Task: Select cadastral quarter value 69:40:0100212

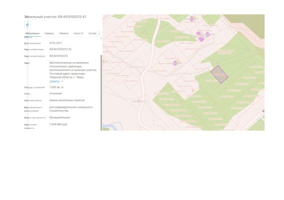Action: click(x=58, y=56)
